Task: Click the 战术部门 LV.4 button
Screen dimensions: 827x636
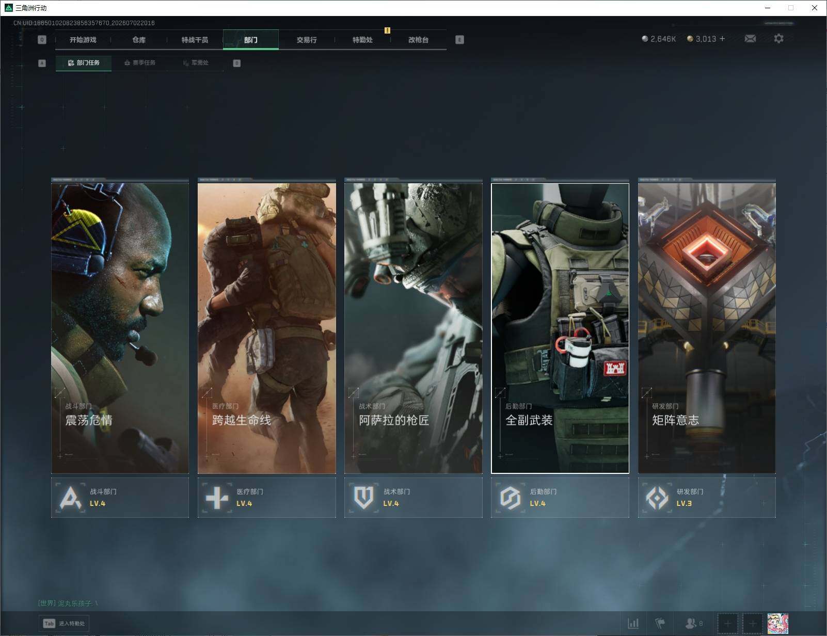Action: (x=414, y=497)
